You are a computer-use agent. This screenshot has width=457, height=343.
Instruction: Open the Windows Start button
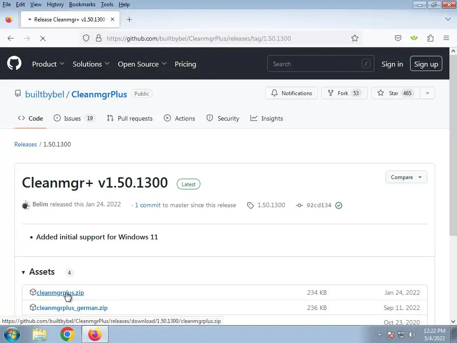tap(12, 335)
